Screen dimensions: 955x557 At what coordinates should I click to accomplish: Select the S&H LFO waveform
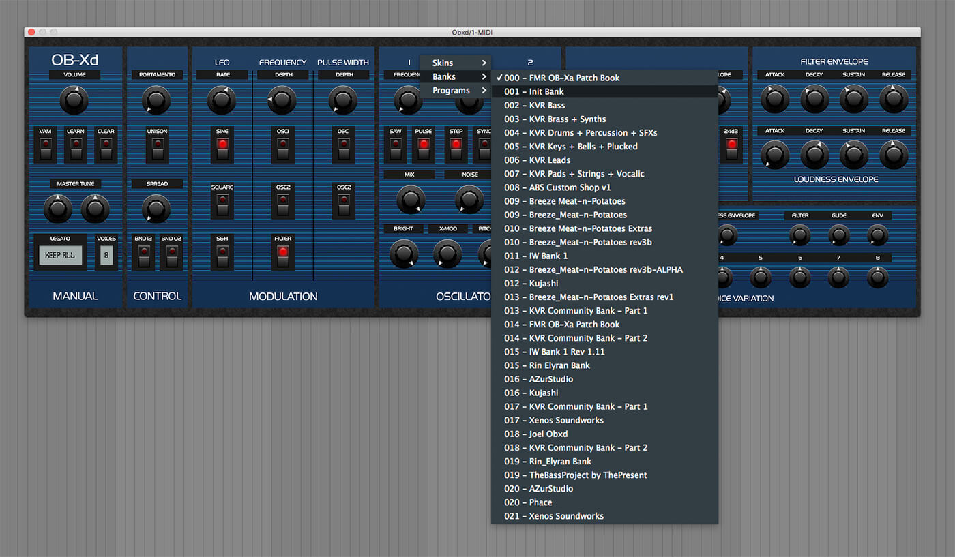(x=222, y=253)
